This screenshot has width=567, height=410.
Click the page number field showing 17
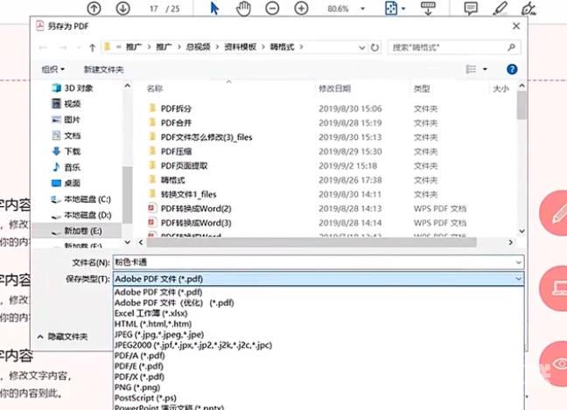coord(154,9)
